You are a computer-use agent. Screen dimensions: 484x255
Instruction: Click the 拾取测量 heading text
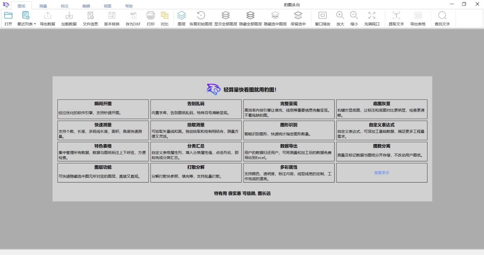tap(196, 125)
